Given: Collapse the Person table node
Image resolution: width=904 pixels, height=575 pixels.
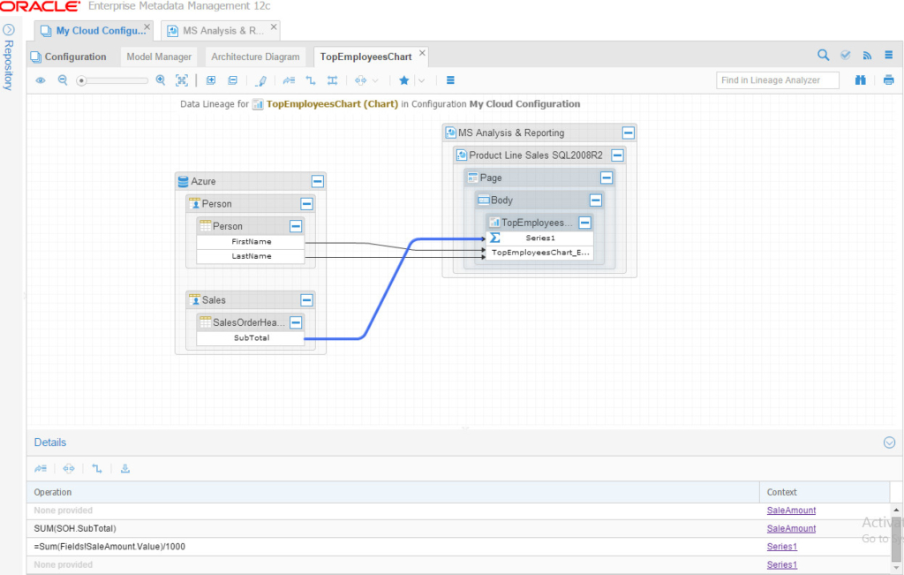Looking at the screenshot, I should click(x=296, y=226).
